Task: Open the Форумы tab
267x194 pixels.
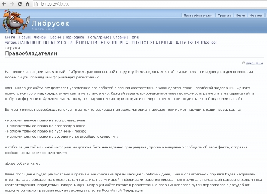Action: (x=256, y=16)
